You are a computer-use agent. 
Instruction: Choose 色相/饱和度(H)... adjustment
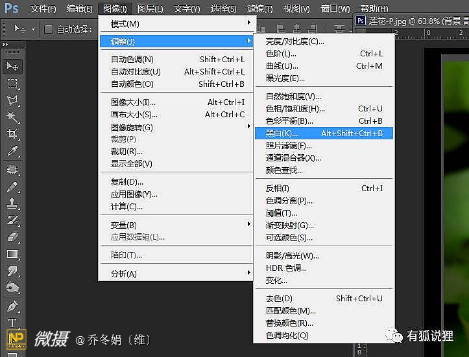pyautogui.click(x=296, y=109)
